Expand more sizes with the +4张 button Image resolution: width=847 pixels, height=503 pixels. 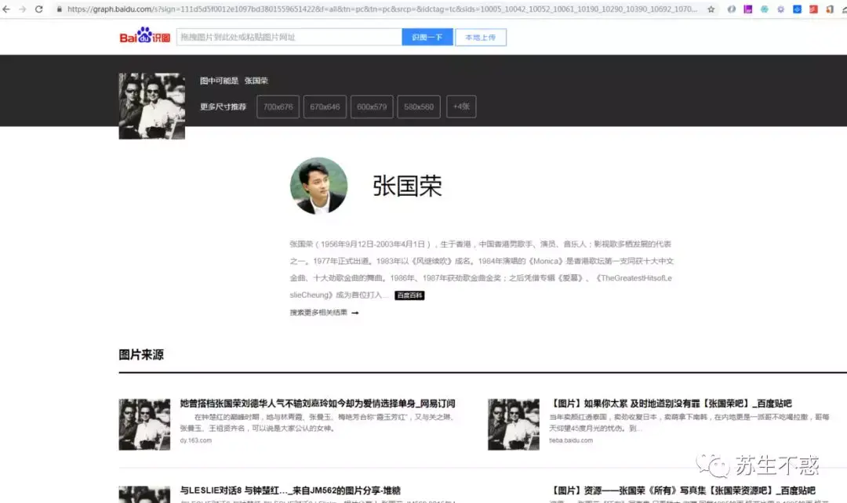(x=461, y=107)
